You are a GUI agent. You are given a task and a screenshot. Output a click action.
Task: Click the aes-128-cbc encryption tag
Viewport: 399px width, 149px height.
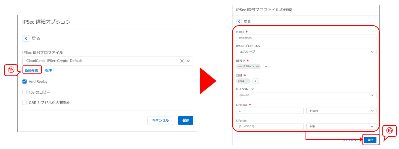point(248,67)
